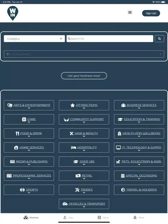The width and height of the screenshot is (168, 224).
Task: Expand chevron under Business Services
Action: (139, 108)
